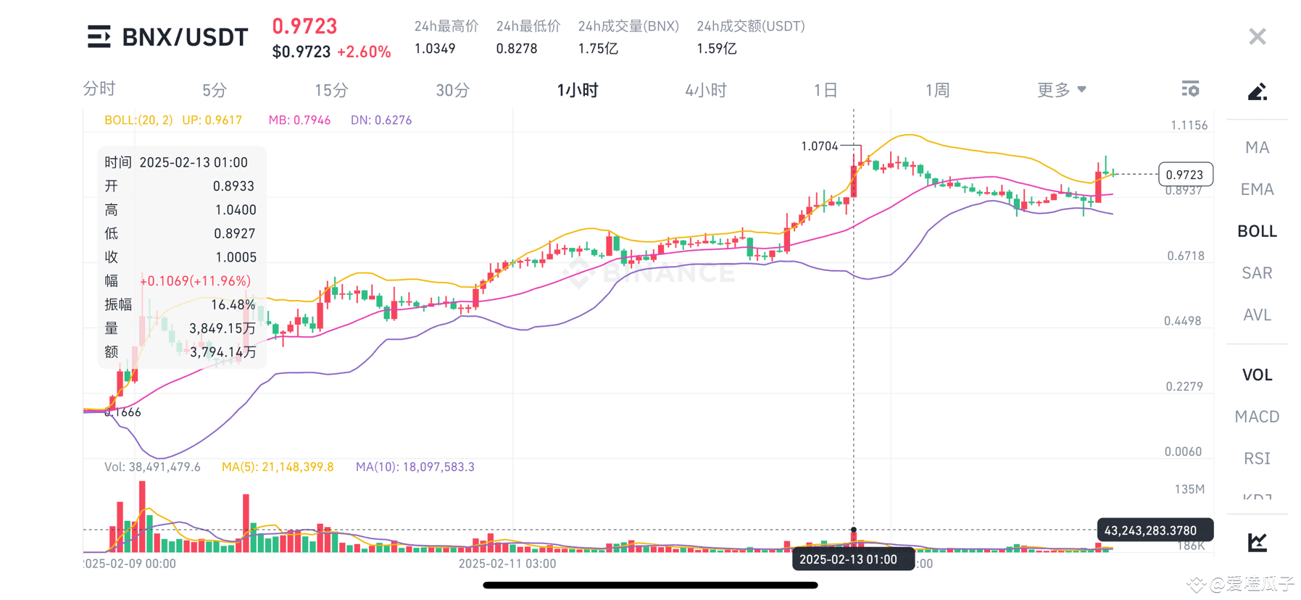Enable the MA overlay indicator
Image resolution: width=1301 pixels, height=600 pixels.
click(1257, 148)
